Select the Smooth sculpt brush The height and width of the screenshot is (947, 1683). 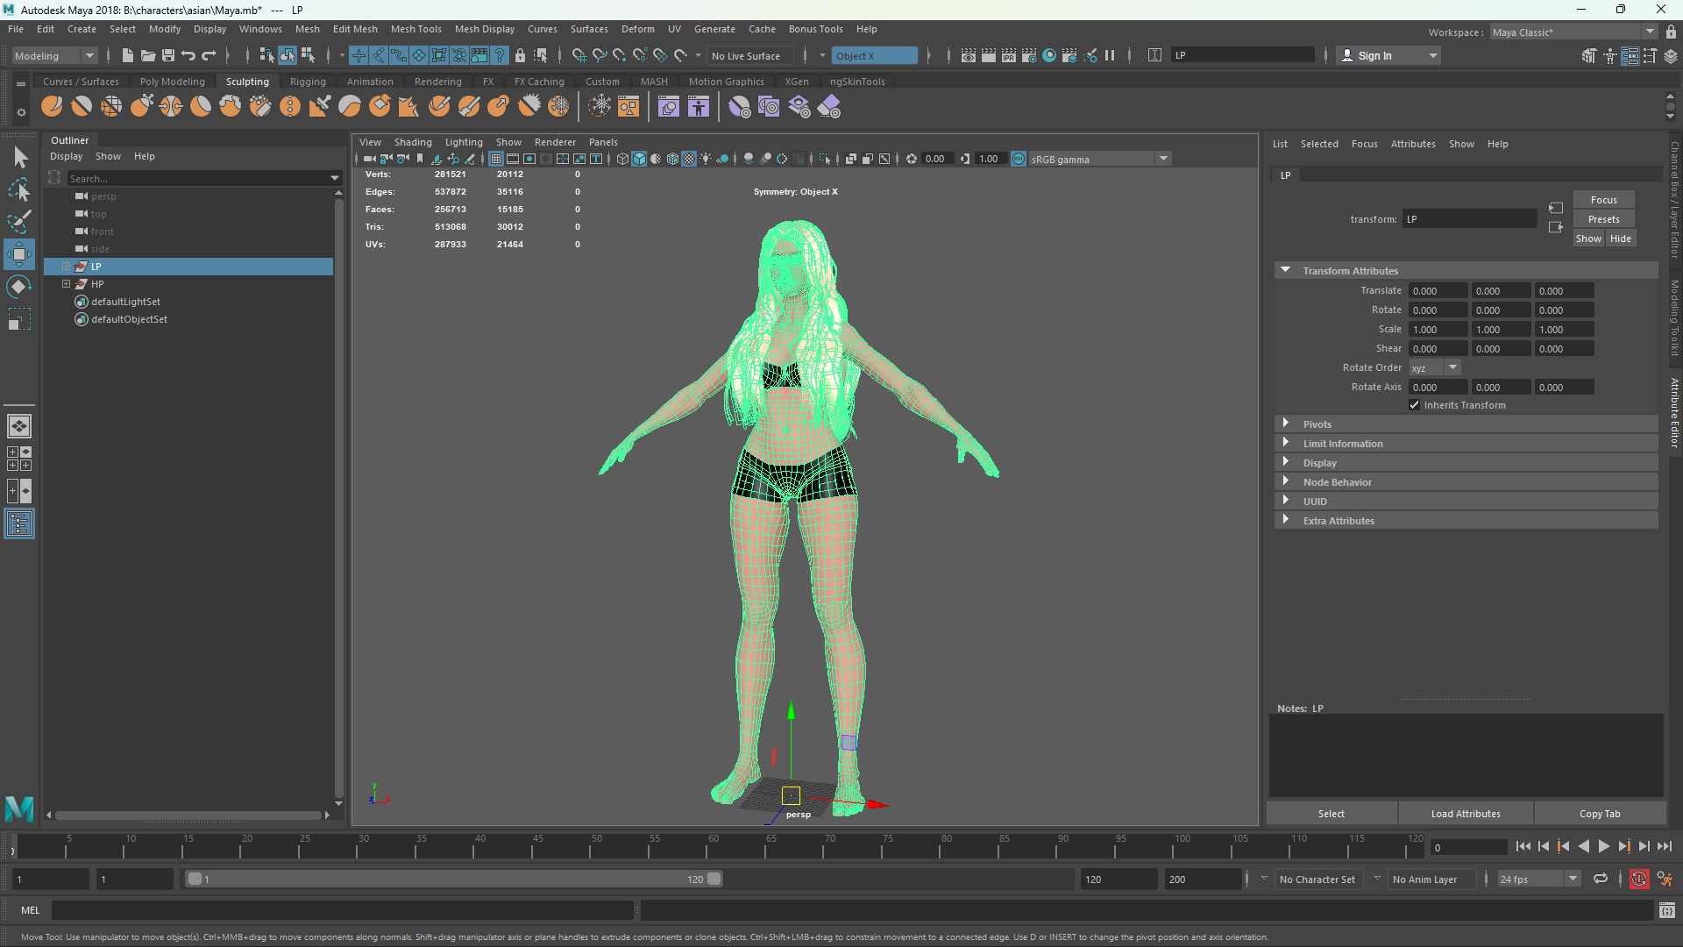[82, 107]
